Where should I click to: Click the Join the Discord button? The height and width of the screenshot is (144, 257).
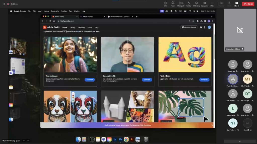pyautogui.click(x=189, y=27)
